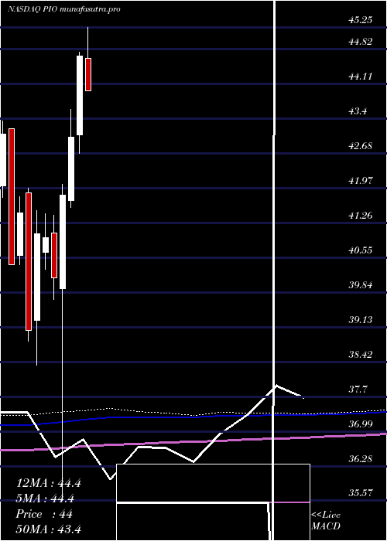Select the 44.11 price axis label

click(361, 77)
